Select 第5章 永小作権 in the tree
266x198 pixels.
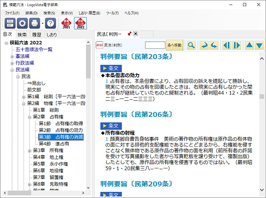pyautogui.click(x=51, y=164)
